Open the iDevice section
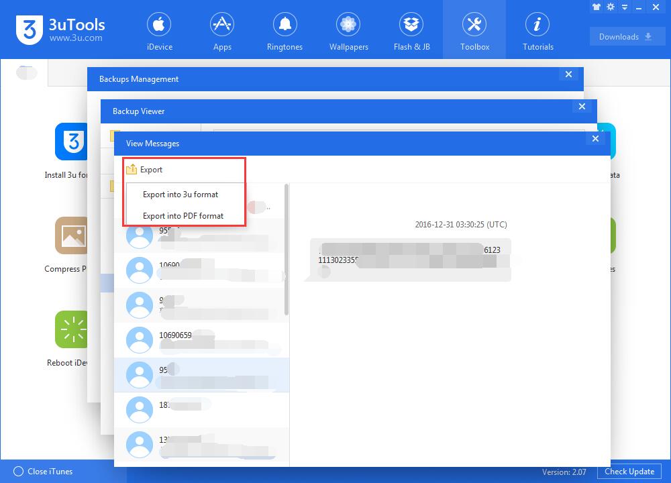 tap(159, 32)
